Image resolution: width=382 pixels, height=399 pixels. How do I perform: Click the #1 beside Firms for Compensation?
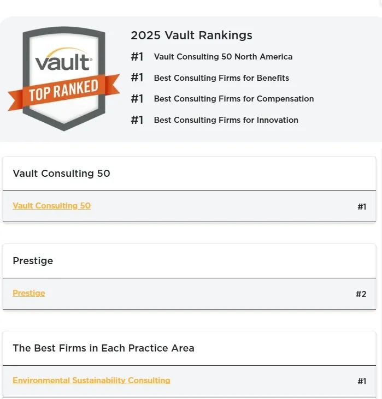(137, 99)
